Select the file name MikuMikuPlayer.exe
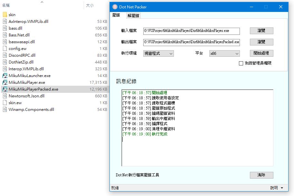294x196 pixels. [27, 83]
